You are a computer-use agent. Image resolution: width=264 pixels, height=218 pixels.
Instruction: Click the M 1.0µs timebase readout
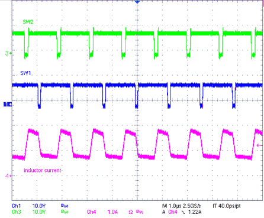pyautogui.click(x=172, y=206)
